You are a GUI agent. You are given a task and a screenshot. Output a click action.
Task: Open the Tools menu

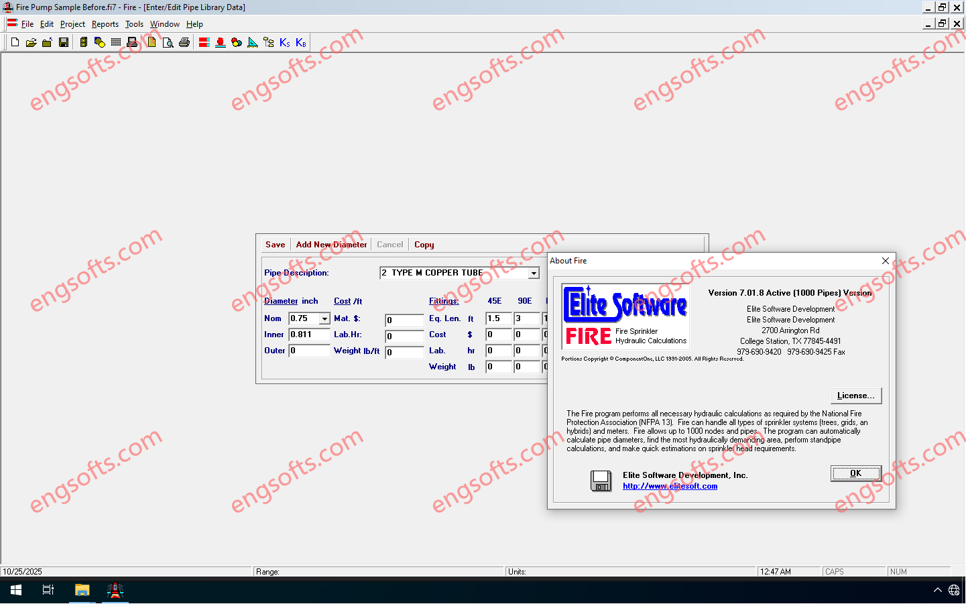tap(134, 24)
